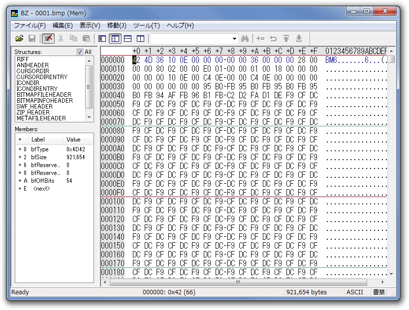Open the search text combo box dropdown
409x310 pixels.
coord(234,38)
